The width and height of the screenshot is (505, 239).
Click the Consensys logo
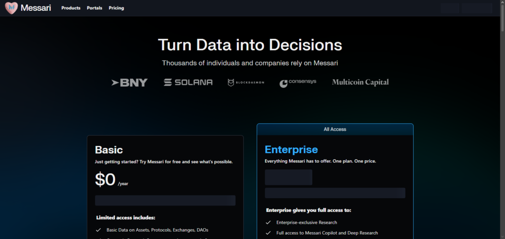pos(297,83)
